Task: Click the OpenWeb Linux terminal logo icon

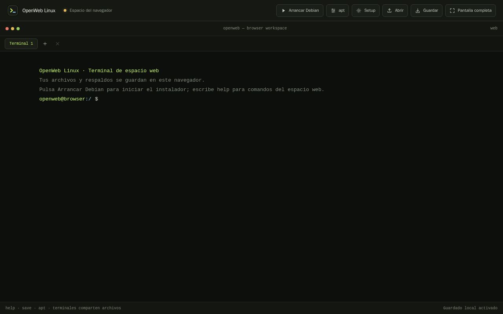Action: (13, 11)
